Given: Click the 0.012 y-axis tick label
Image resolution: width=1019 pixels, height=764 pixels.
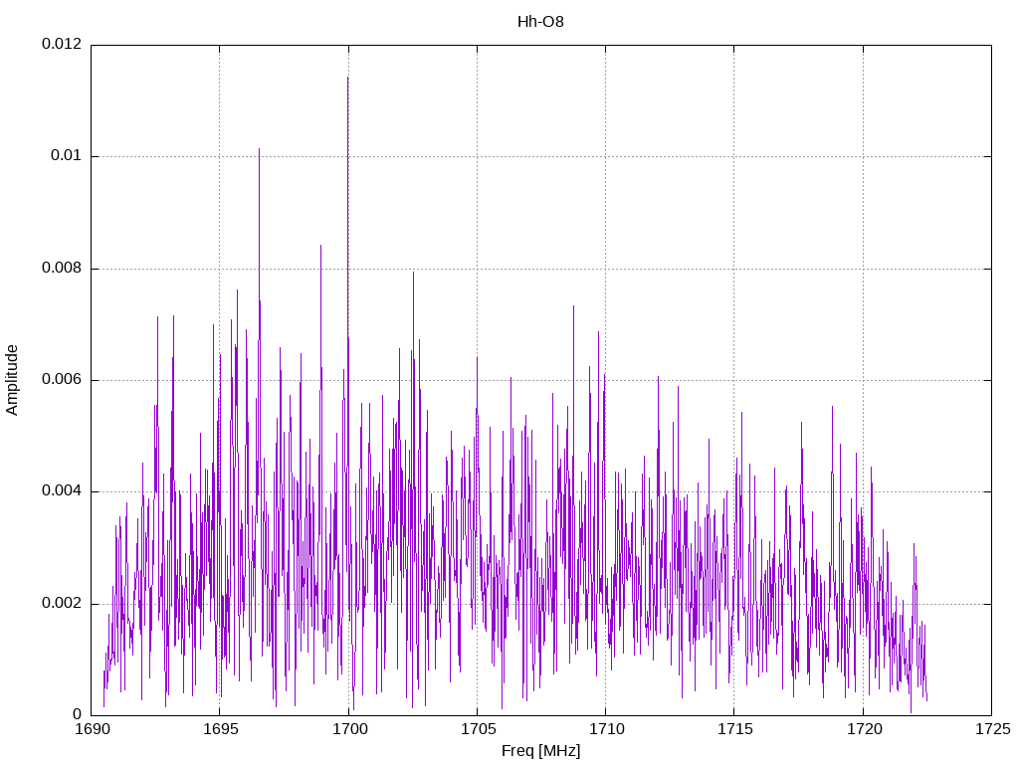Looking at the screenshot, I should tap(62, 44).
